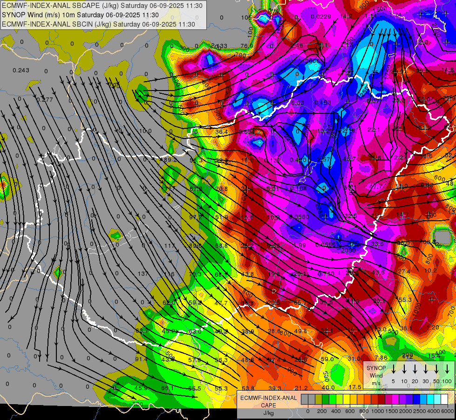The image size is (456, 420).
Task: Click the '65.5' value on the map
Action: coord(195,389)
